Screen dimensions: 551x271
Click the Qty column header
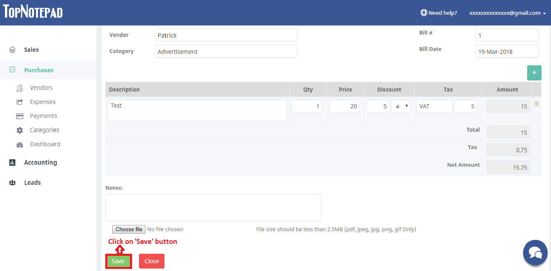[308, 90]
